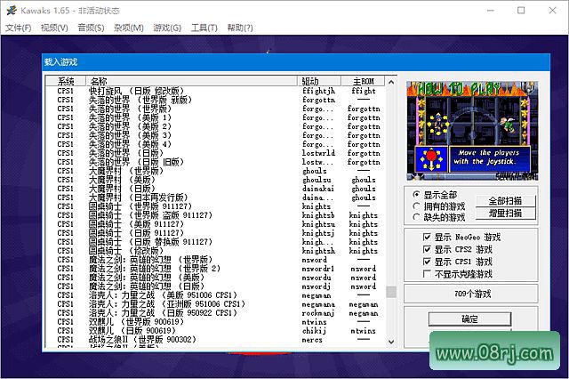Open the 游戏(G) menu

(167, 28)
